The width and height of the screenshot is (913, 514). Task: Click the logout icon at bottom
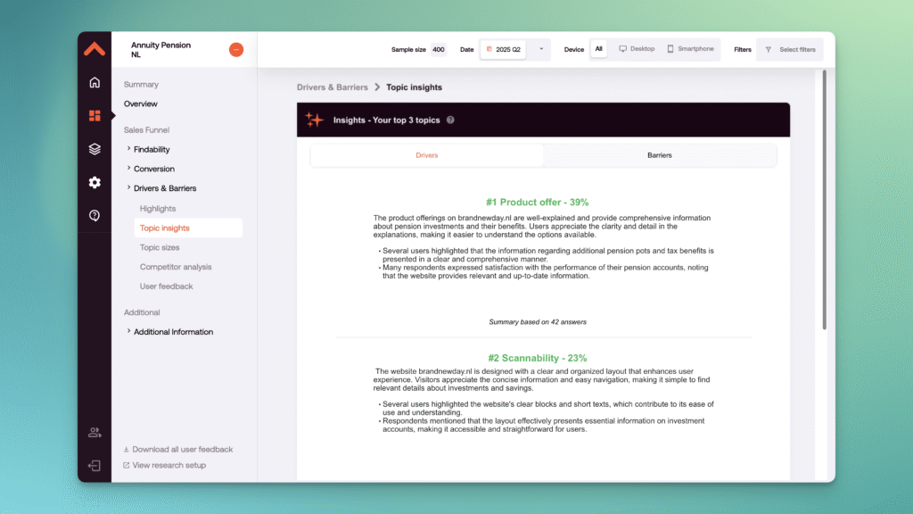tap(95, 465)
